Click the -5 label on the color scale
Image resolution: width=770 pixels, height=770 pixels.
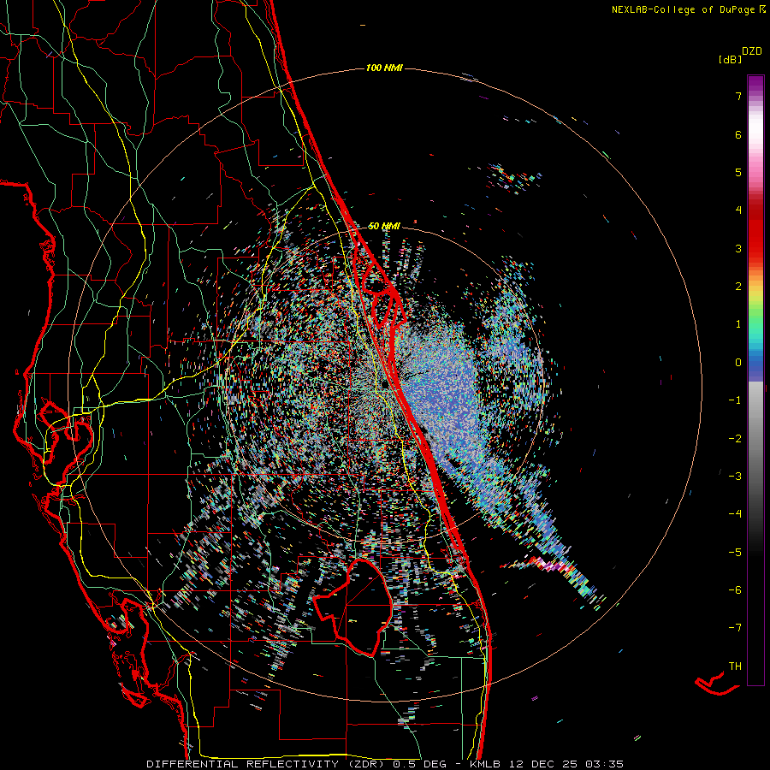click(735, 553)
